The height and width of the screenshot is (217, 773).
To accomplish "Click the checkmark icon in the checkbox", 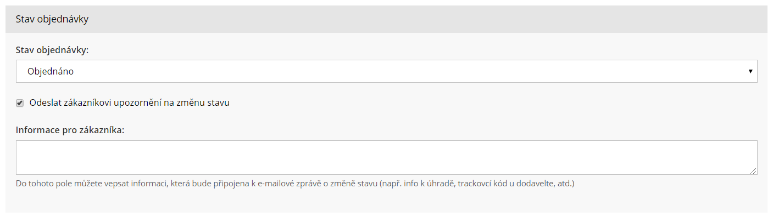I will (20, 103).
